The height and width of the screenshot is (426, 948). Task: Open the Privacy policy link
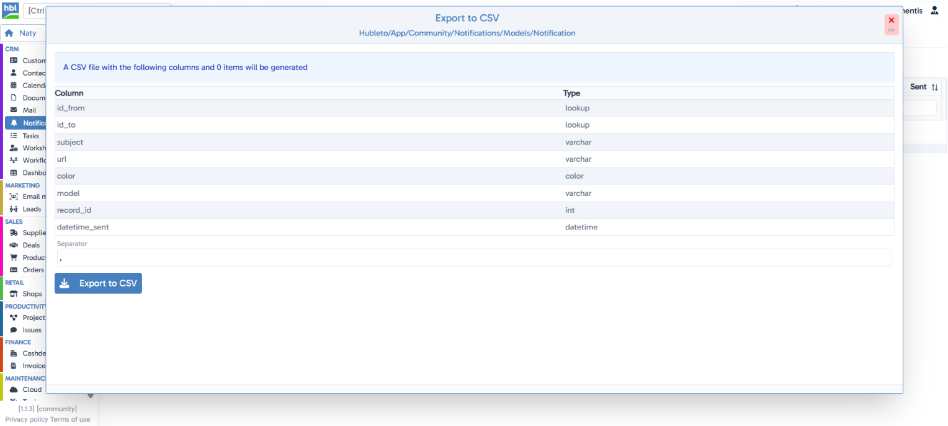pos(27,420)
